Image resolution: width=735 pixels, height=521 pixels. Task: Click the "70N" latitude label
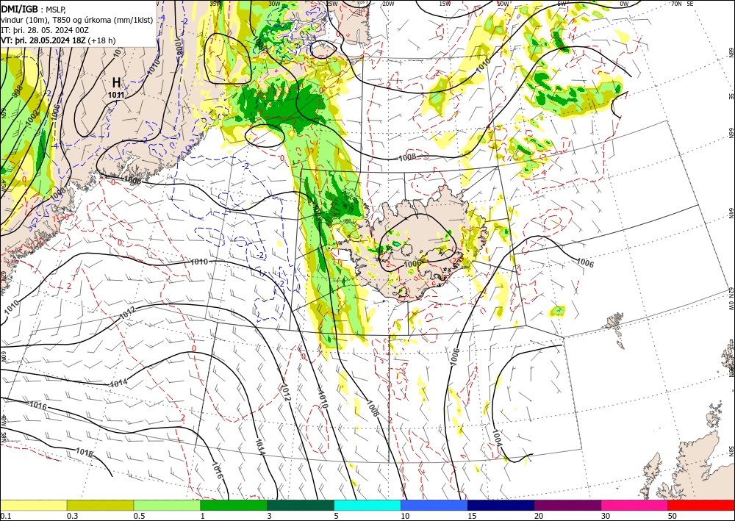676,4
